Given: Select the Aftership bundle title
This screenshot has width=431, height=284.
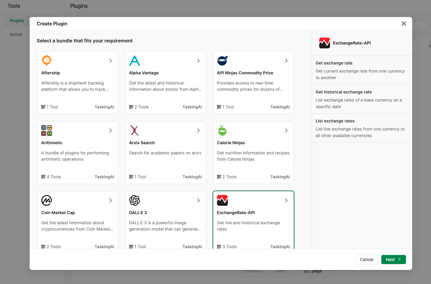Looking at the screenshot, I should [51, 73].
